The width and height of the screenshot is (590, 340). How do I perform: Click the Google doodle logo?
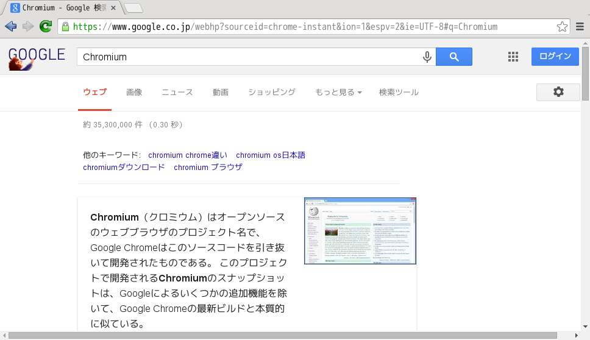[x=37, y=58]
